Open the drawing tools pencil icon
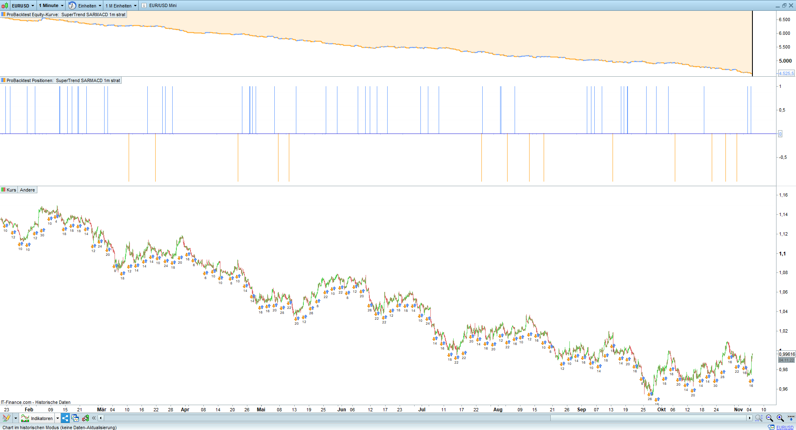The width and height of the screenshot is (796, 430). coord(6,418)
